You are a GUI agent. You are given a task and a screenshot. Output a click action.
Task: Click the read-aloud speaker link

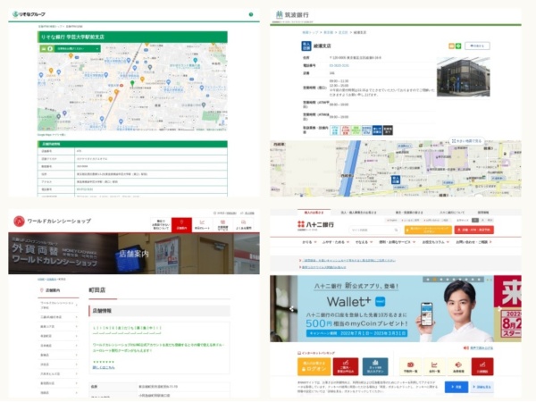click(x=478, y=348)
